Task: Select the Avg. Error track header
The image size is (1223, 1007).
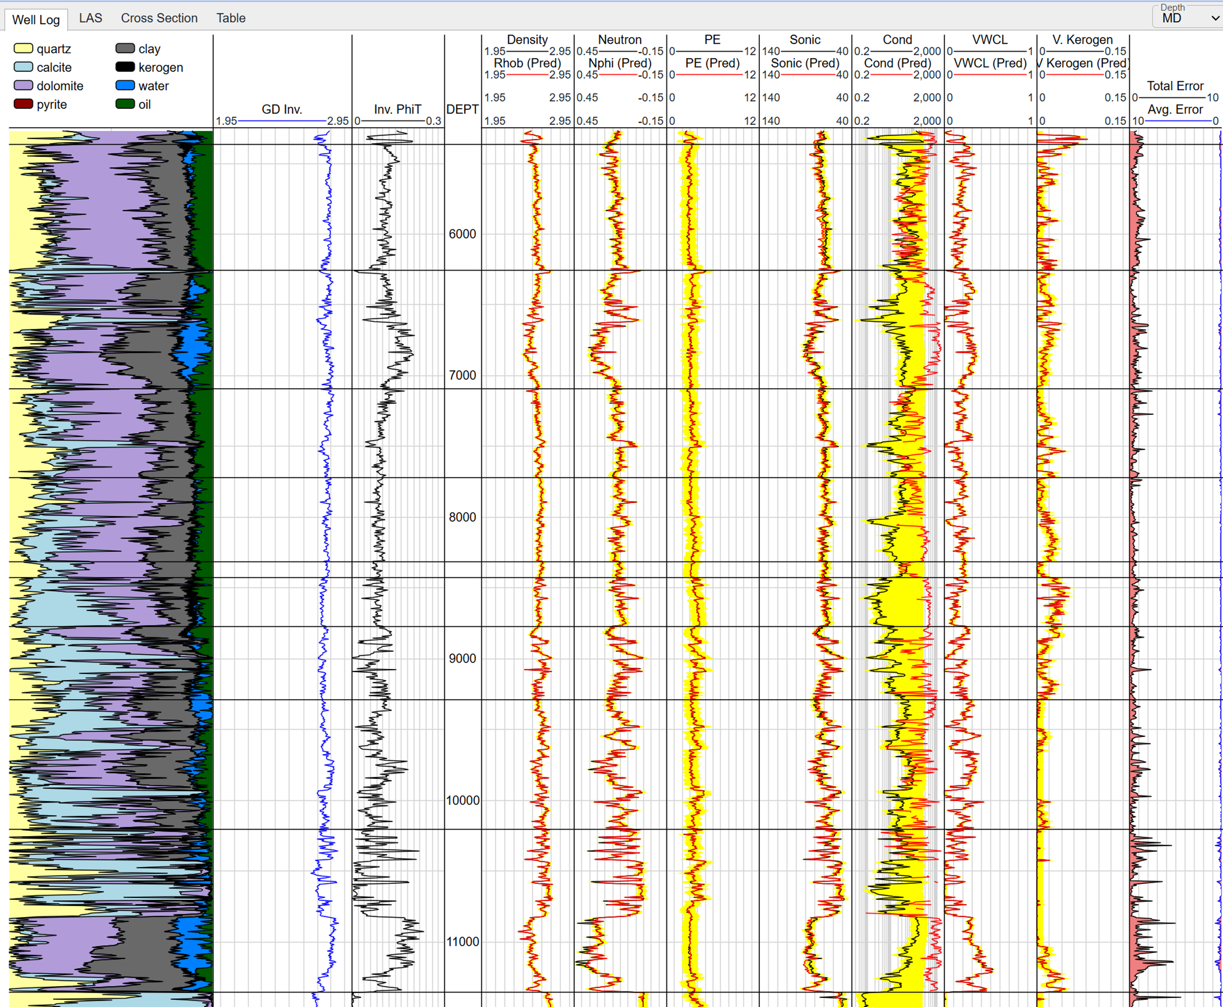Action: (1176, 109)
